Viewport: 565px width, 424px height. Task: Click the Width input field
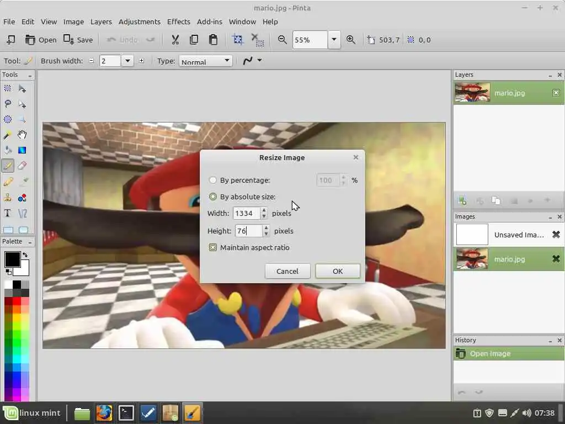[246, 213]
